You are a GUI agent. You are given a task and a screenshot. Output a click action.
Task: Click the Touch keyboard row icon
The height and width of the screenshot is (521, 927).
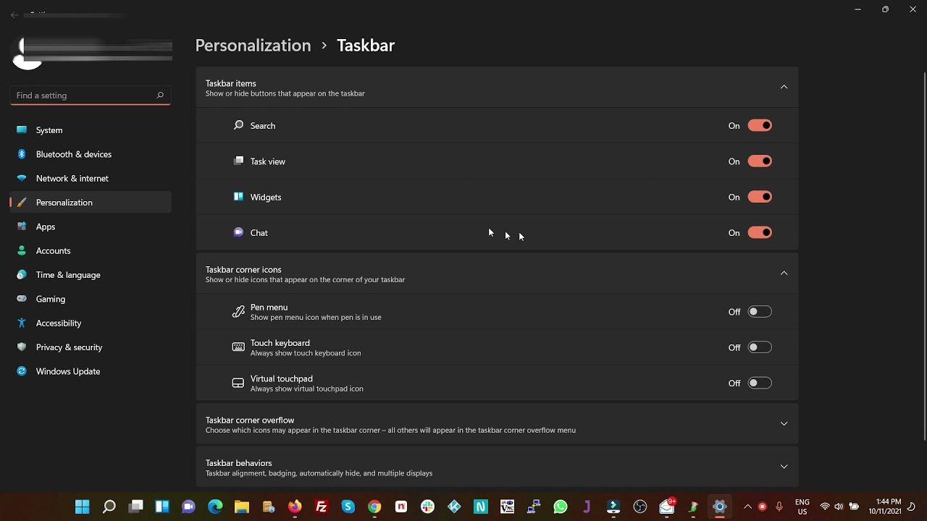238,347
